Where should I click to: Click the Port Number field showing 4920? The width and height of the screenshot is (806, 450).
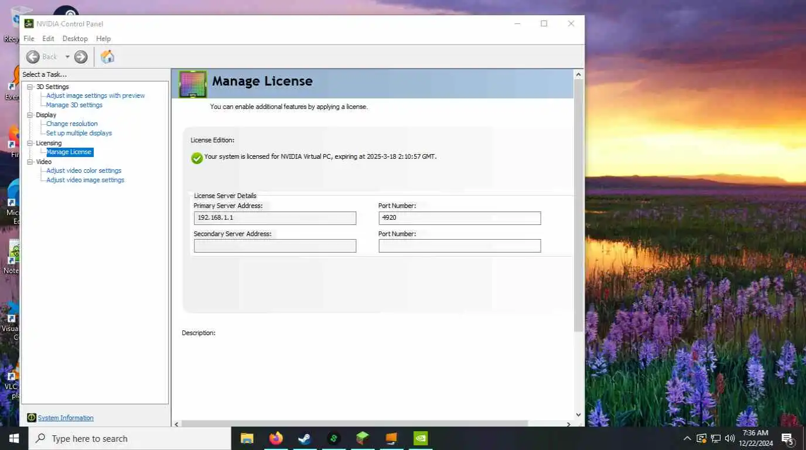[460, 218]
